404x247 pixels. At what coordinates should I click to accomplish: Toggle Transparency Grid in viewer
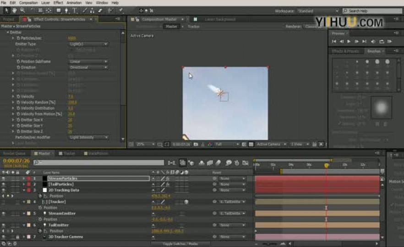(251, 145)
